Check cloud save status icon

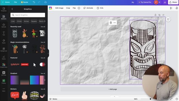(45, 2)
